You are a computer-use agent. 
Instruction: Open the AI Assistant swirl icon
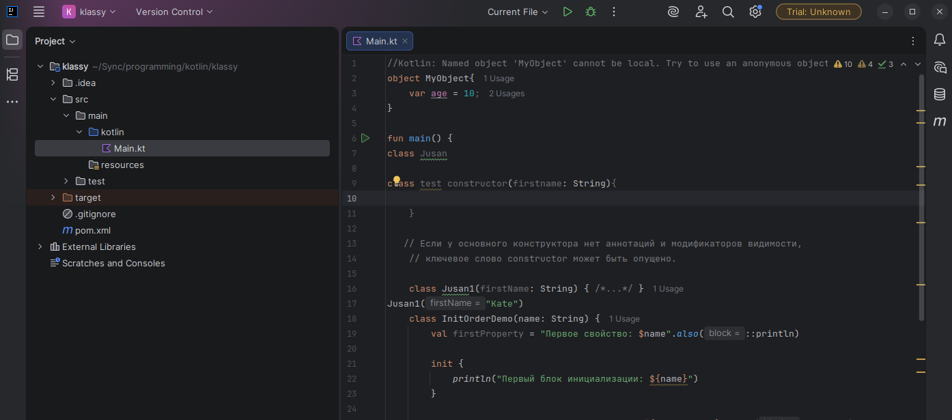673,12
